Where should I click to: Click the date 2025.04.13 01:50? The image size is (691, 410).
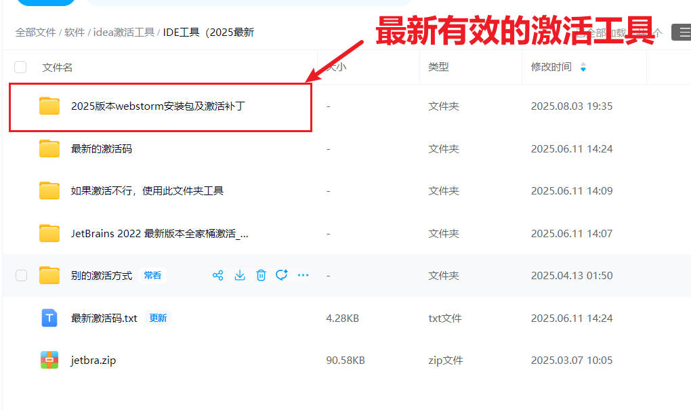[572, 276]
